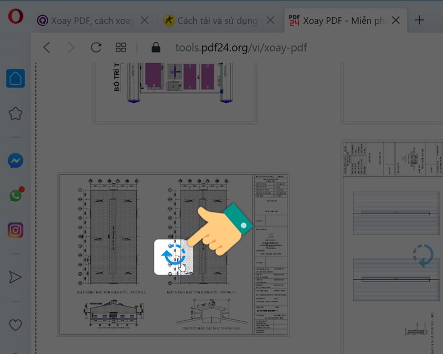This screenshot has width=443, height=354.
Task: Navigate back with the back arrow
Action: click(47, 48)
